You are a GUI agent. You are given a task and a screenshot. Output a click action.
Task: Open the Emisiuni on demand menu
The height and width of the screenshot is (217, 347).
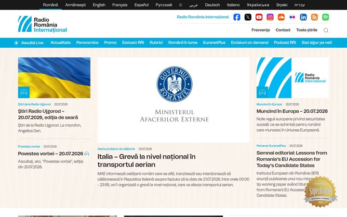click(250, 42)
